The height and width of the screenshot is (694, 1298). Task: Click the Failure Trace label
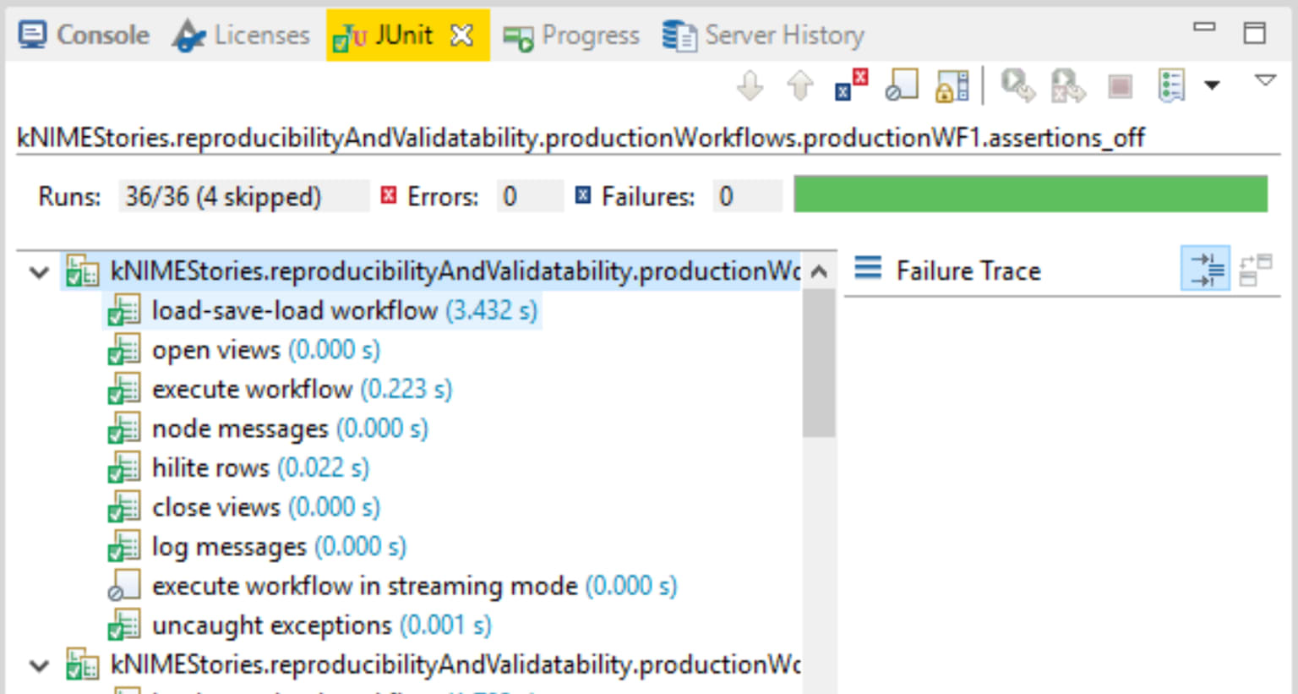click(968, 271)
